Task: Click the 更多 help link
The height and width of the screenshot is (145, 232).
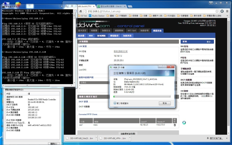Action: point(210,42)
